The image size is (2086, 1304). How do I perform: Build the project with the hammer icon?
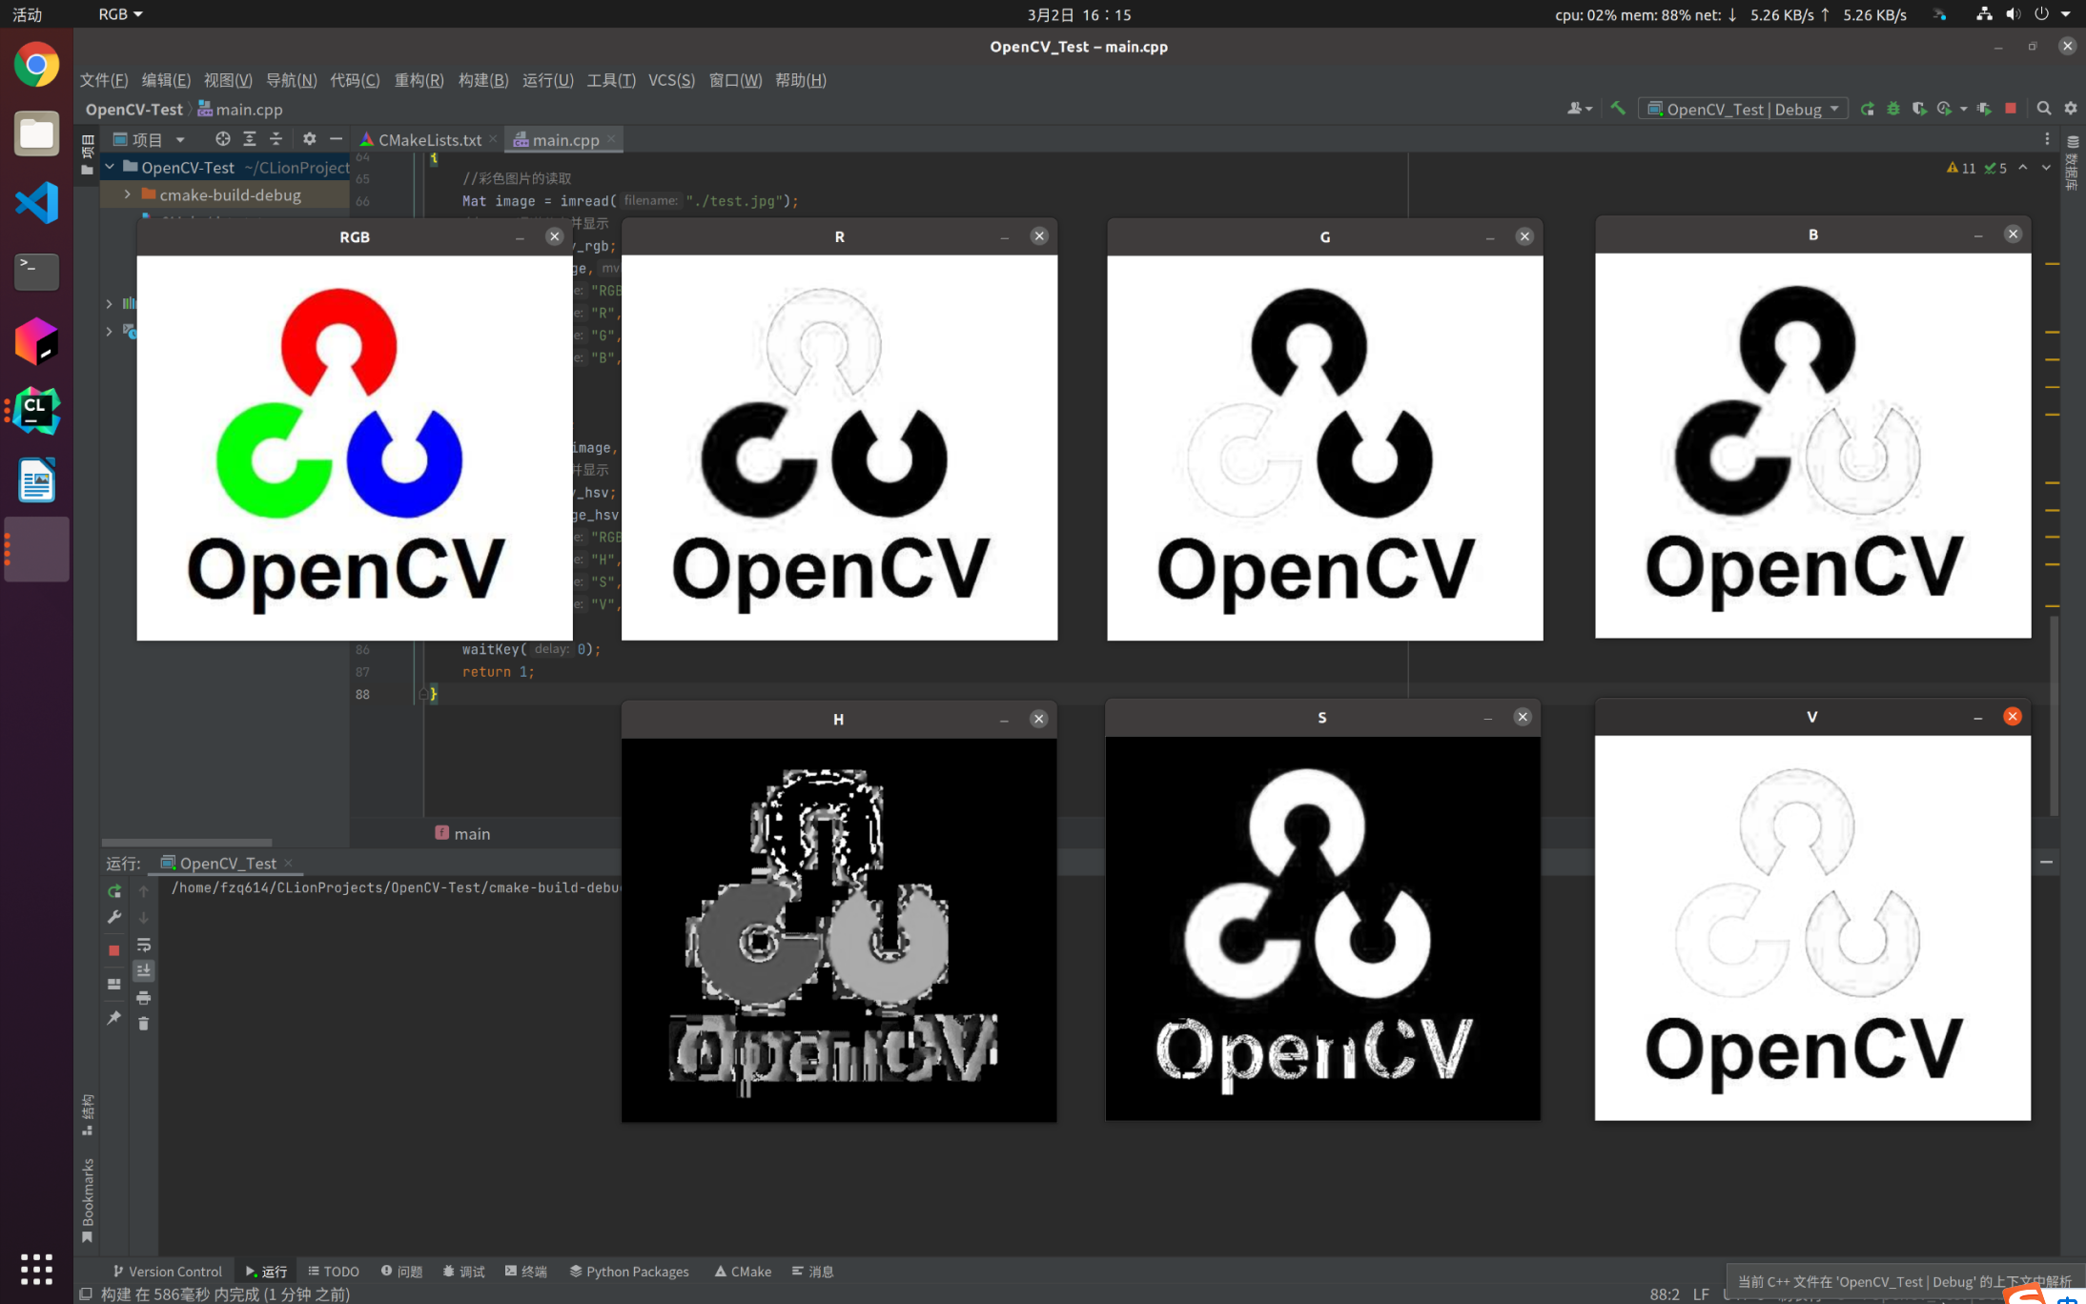tap(1618, 109)
